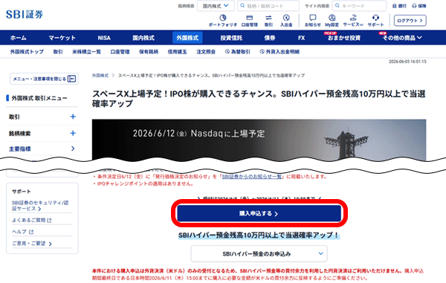Viewport: 446px width, 283px height.
Task: Open the 入出金 deposit/withdrawal icon
Action: pos(286,21)
